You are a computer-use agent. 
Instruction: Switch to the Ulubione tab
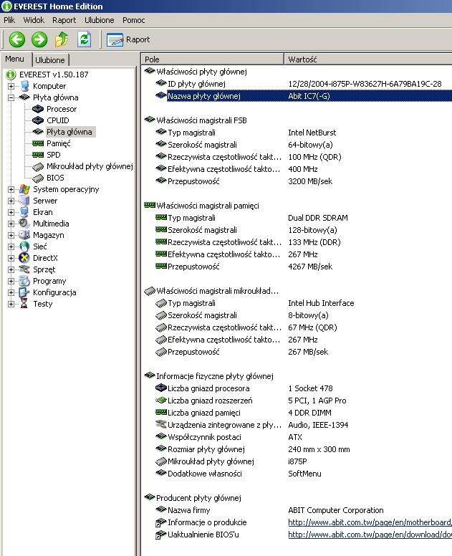click(50, 60)
